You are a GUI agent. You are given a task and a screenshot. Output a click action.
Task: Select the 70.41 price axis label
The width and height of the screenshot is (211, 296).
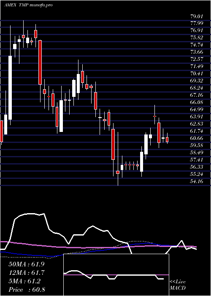(197, 74)
